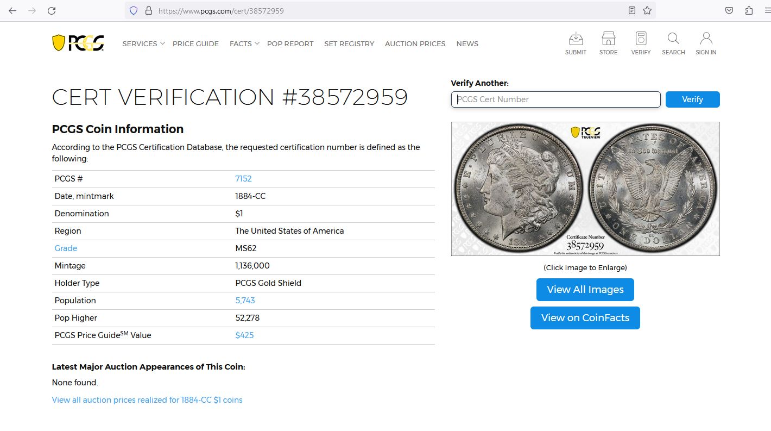Select the PCGS Gold Shield holder type
Screen dimensions: 771x431
268,283
